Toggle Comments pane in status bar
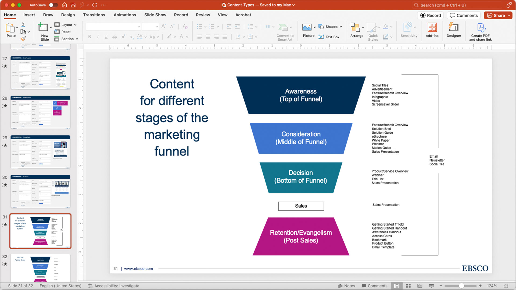516x290 pixels. click(x=374, y=286)
